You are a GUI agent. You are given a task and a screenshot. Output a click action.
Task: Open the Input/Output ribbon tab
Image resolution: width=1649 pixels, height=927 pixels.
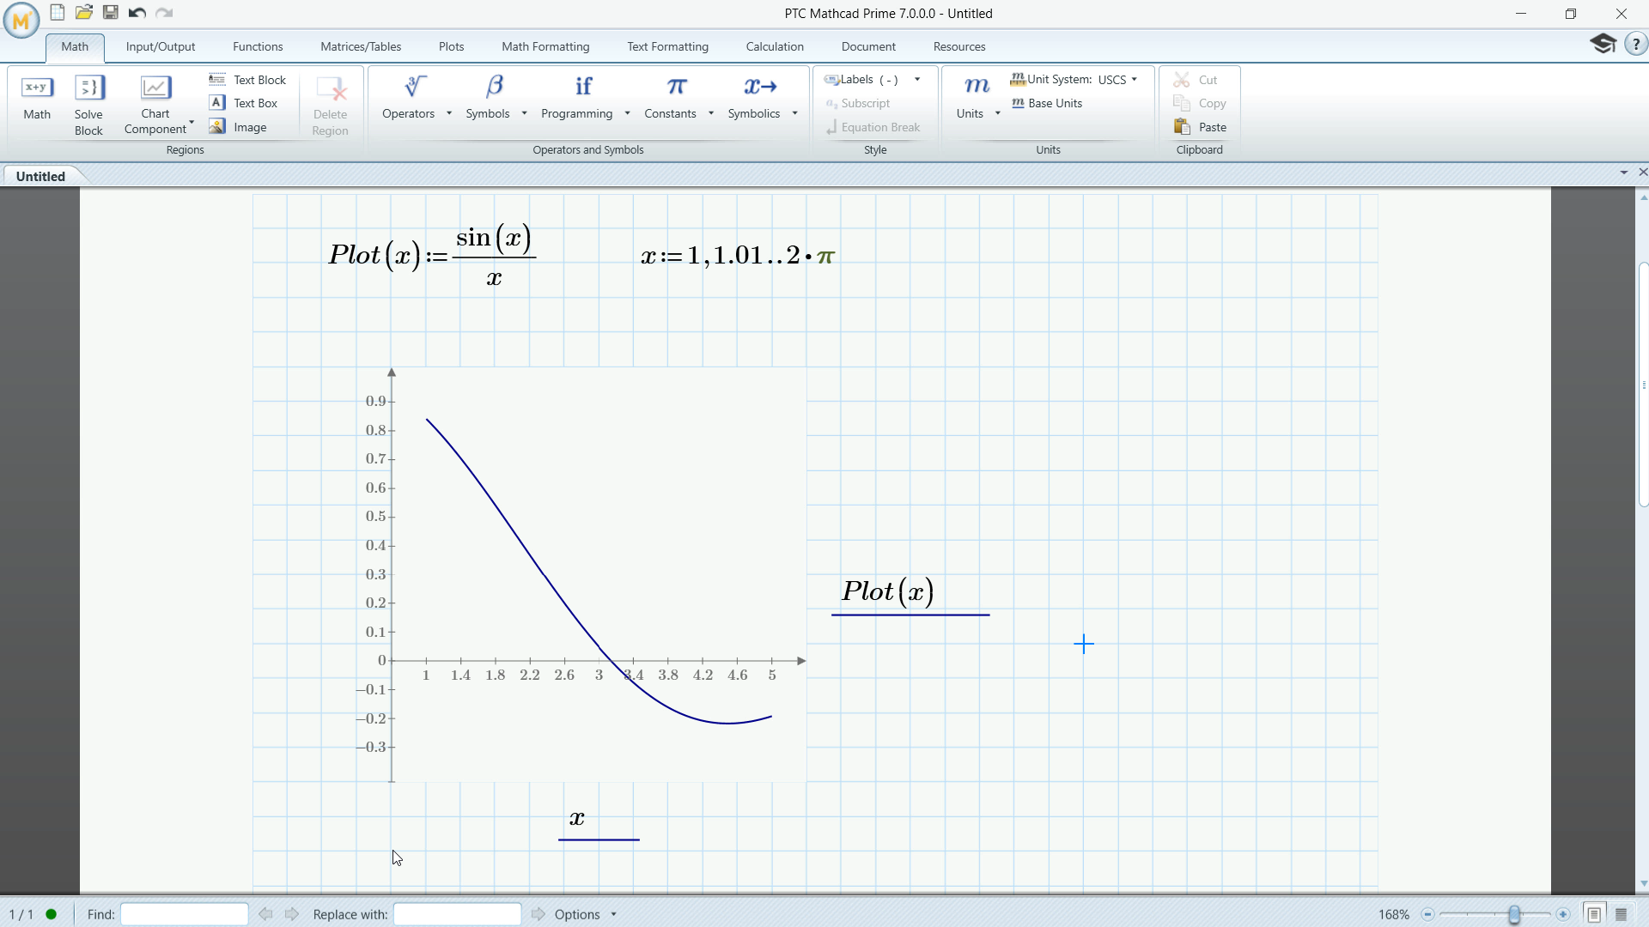(161, 46)
